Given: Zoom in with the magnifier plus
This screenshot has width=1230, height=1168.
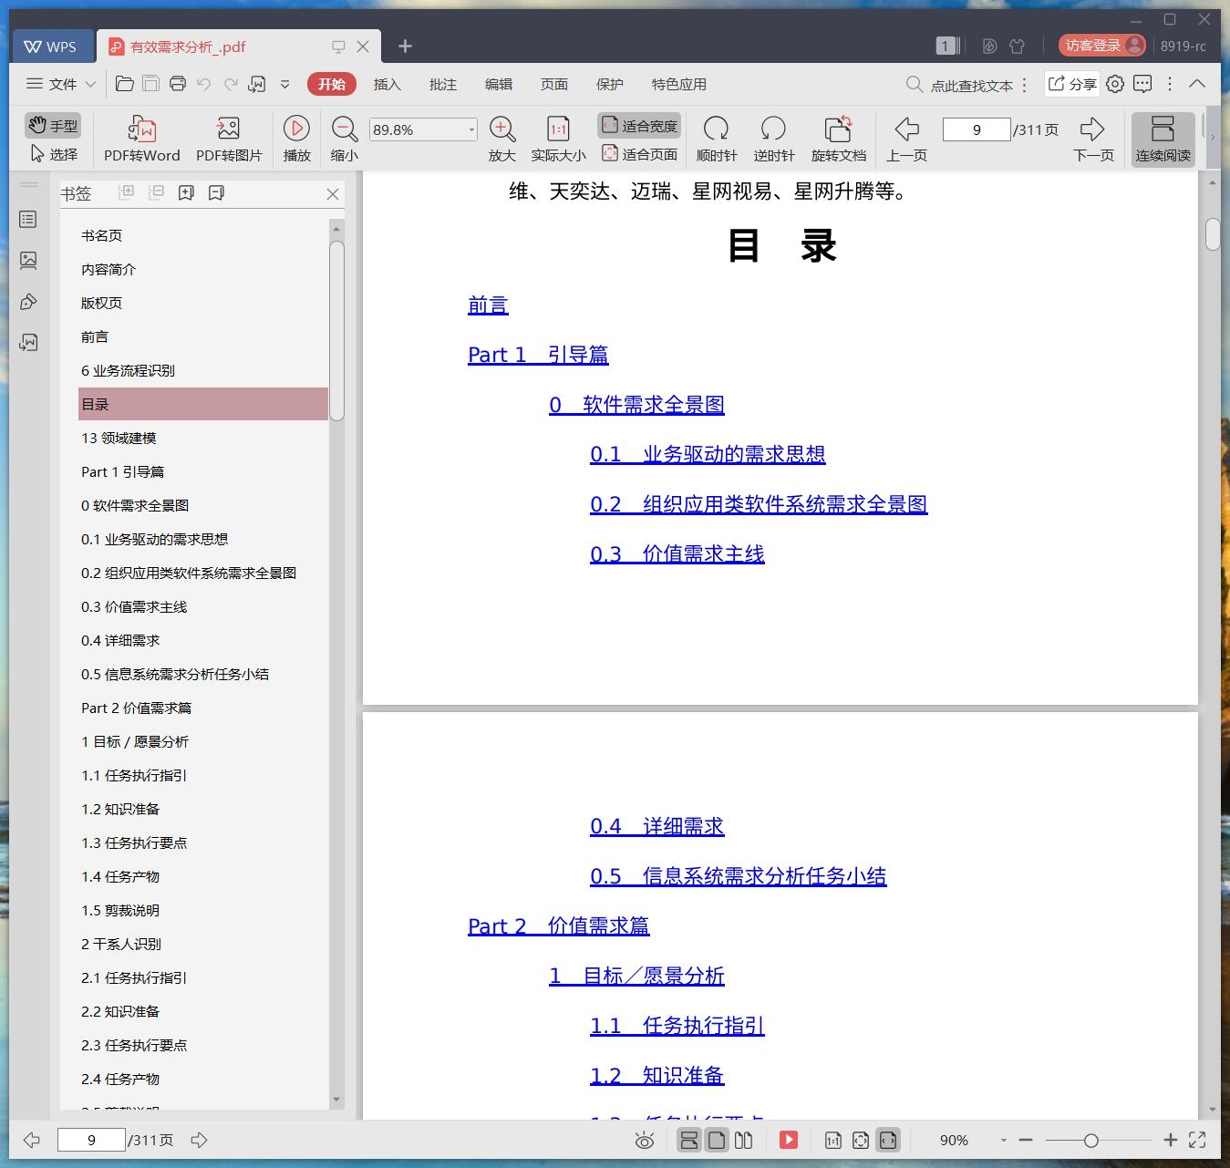Looking at the screenshot, I should 501,139.
